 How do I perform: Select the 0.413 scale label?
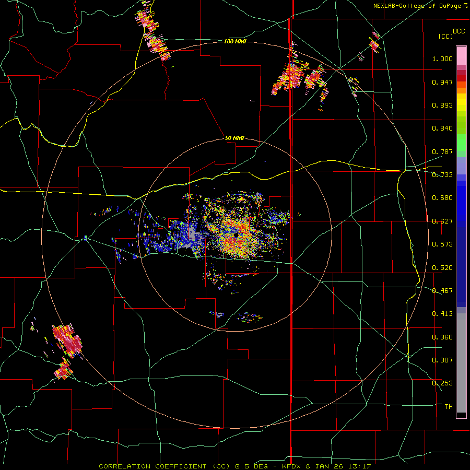(x=442, y=314)
